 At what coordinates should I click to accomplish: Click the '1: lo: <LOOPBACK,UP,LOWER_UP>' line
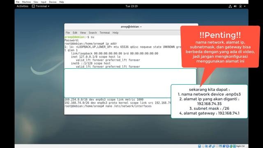tap(123, 47)
